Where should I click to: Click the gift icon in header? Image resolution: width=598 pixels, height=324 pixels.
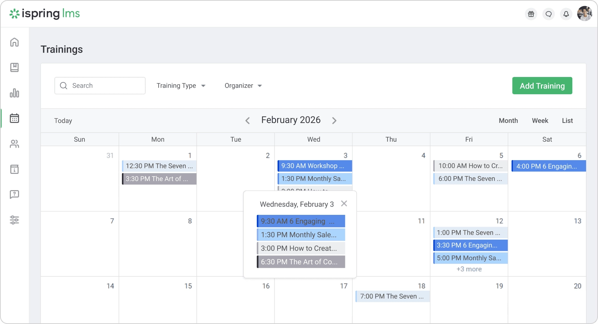click(x=531, y=14)
